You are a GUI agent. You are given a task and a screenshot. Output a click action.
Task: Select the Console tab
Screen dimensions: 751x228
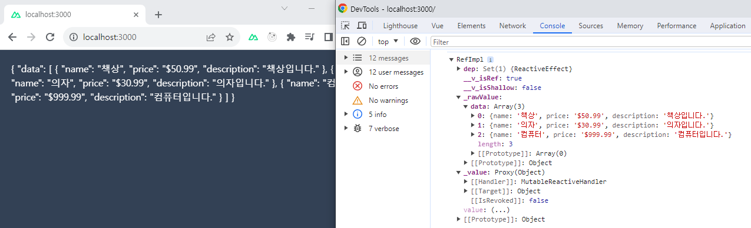[553, 26]
